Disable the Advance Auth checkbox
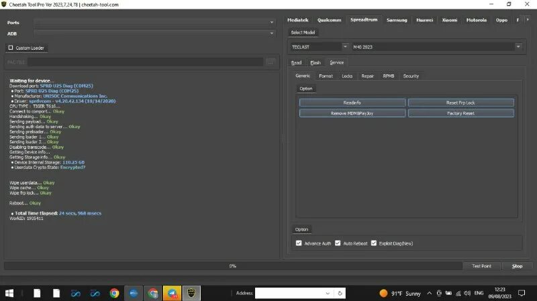Image resolution: width=537 pixels, height=301 pixels. click(299, 243)
